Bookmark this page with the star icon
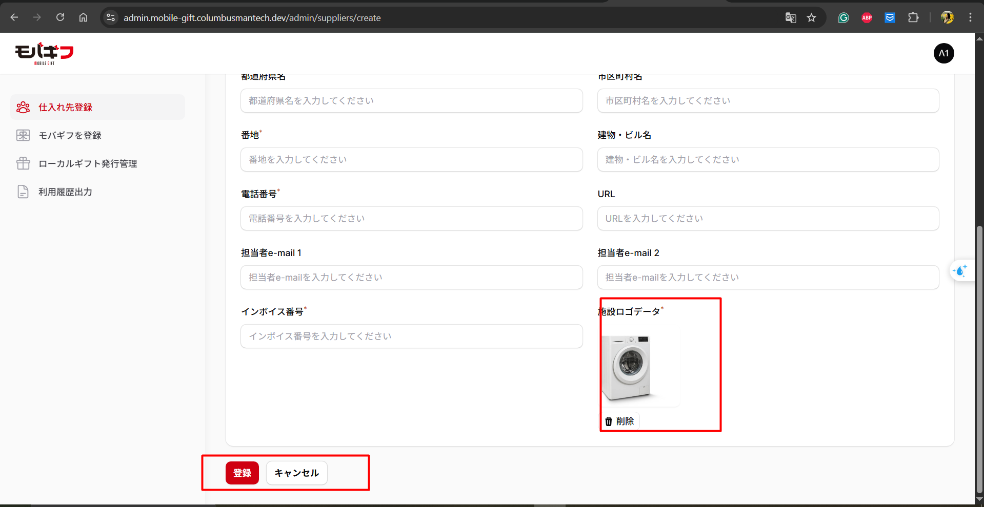984x507 pixels. (x=811, y=18)
